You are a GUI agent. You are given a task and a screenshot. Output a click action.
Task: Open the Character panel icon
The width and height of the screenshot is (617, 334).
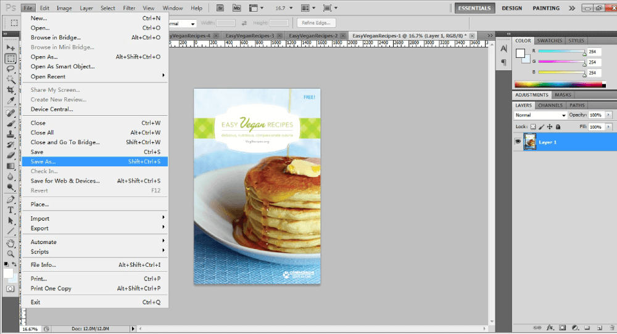(503, 49)
